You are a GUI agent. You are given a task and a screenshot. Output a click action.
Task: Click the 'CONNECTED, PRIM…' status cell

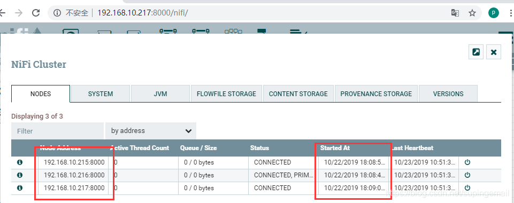(283, 175)
